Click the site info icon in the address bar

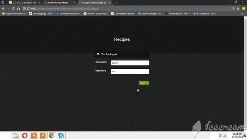[24, 8]
